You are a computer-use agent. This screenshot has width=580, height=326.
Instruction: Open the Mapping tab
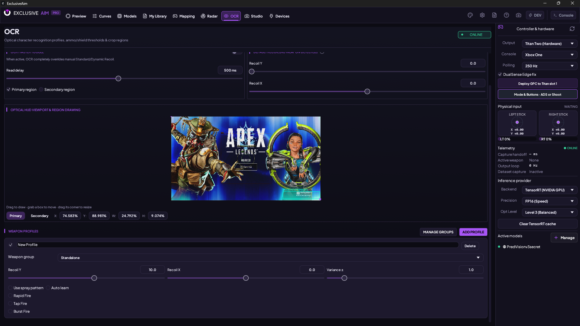[x=184, y=16]
